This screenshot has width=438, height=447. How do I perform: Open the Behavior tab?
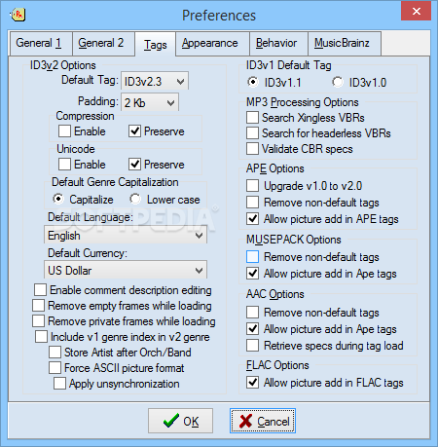[x=278, y=43]
